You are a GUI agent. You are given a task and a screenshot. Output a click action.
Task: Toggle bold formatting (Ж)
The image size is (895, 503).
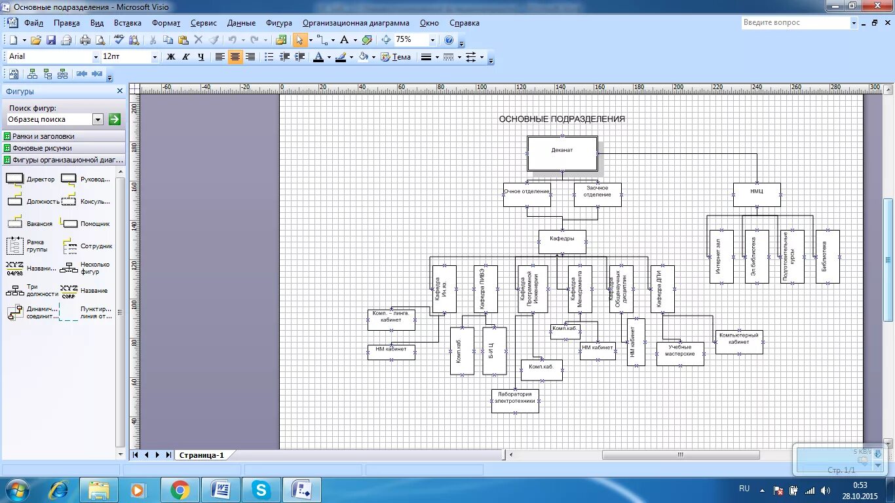171,57
